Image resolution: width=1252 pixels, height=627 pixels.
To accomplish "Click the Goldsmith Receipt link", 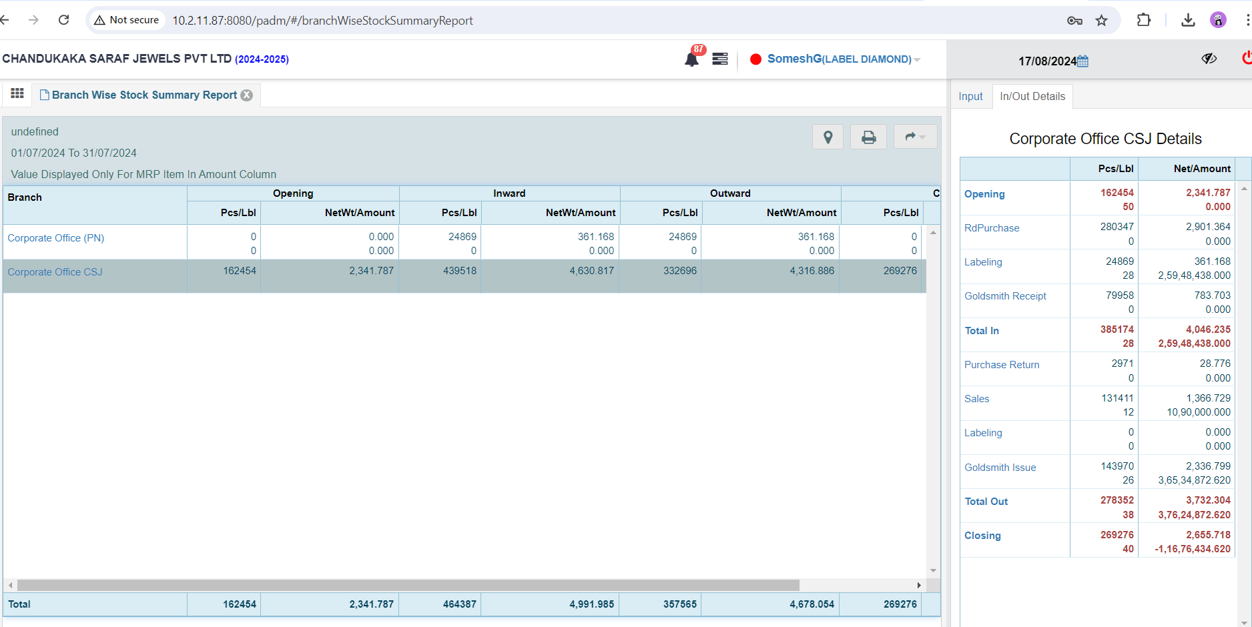I will coord(1005,296).
